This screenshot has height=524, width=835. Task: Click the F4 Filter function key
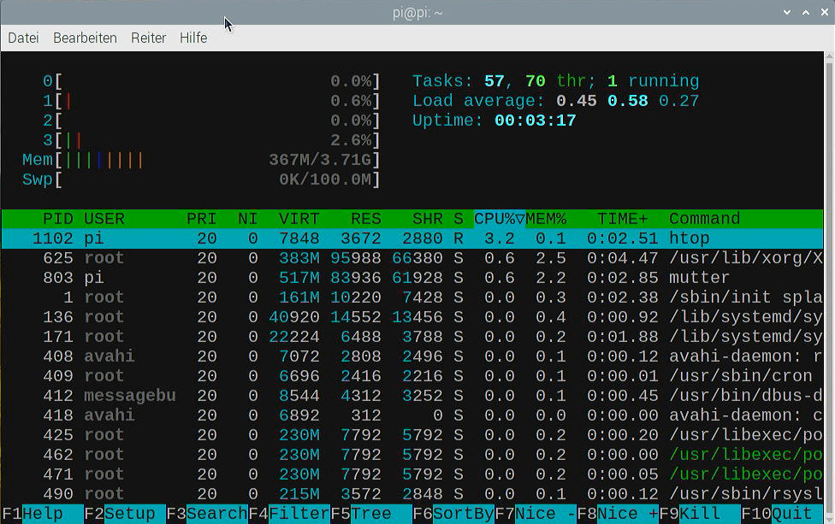tap(289, 514)
